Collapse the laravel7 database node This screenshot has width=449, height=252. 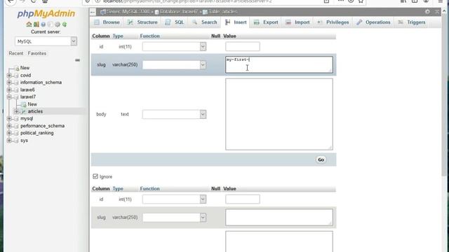click(x=9, y=97)
